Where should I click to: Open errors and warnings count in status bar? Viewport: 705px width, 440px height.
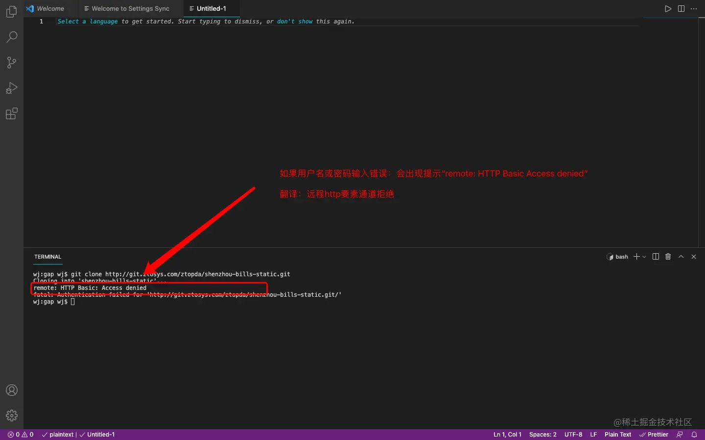pyautogui.click(x=21, y=435)
